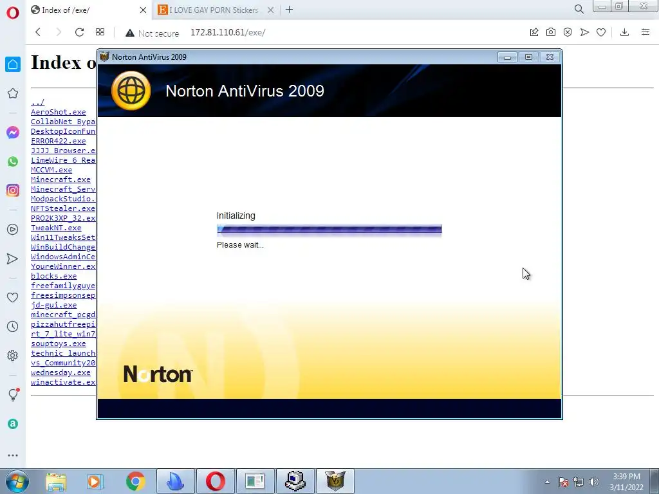Open the Opera sidebar home icon
Screen dimensions: 659x494
(13, 64)
